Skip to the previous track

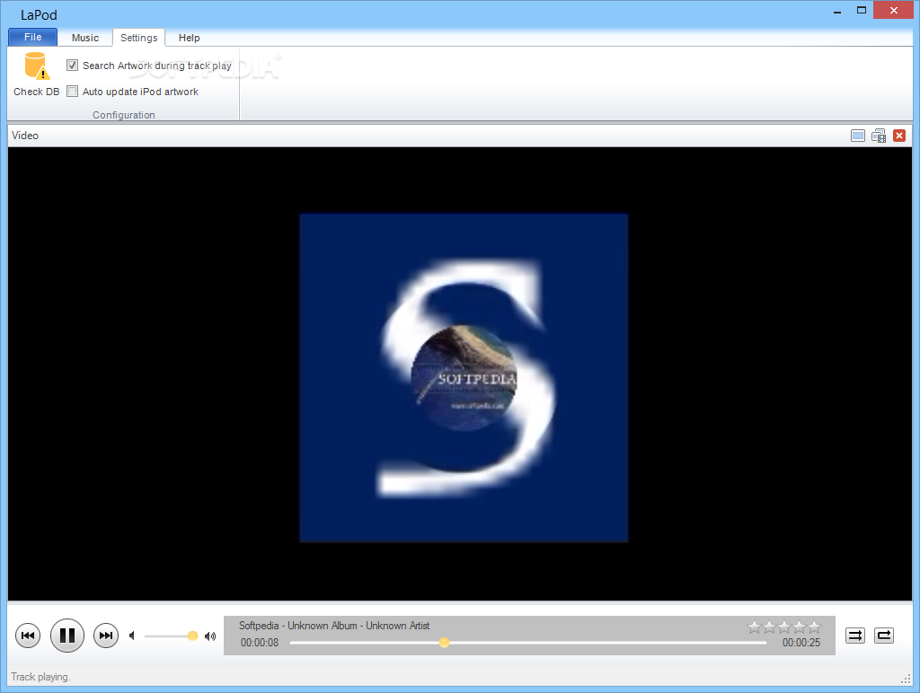28,636
